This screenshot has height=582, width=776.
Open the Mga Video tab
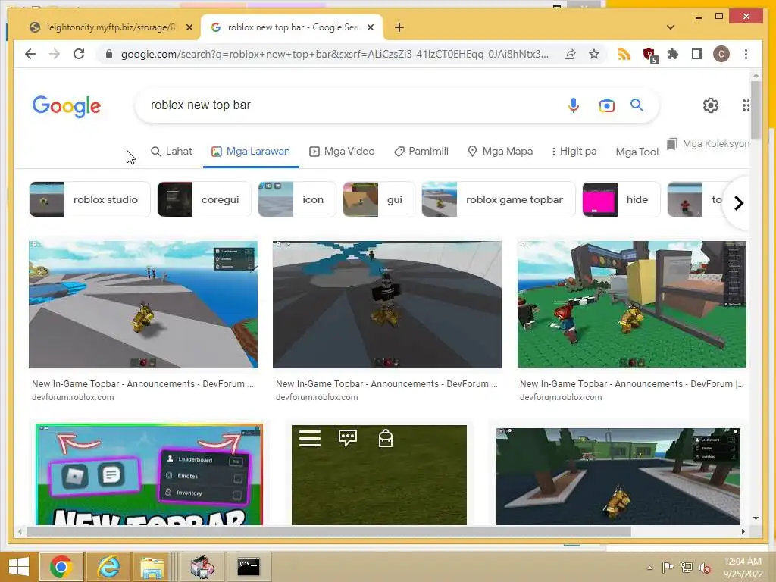click(x=342, y=152)
